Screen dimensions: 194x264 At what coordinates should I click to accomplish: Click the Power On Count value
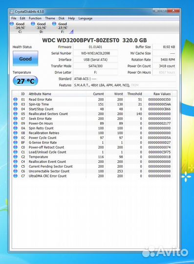tap(164, 66)
